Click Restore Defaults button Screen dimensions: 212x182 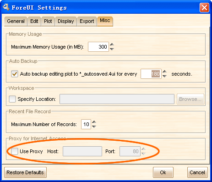[x=25, y=172]
